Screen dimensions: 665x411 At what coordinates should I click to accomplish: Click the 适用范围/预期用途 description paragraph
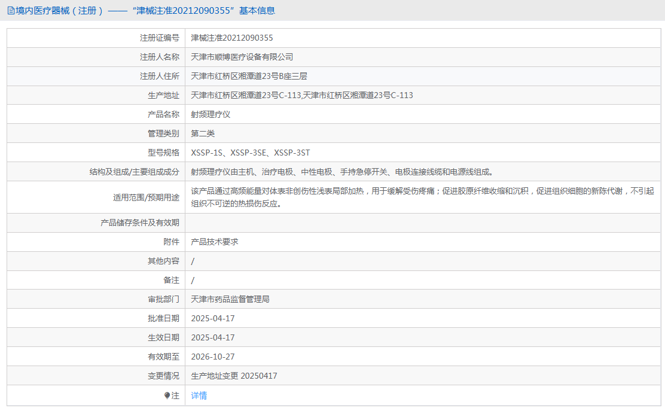tap(422, 197)
